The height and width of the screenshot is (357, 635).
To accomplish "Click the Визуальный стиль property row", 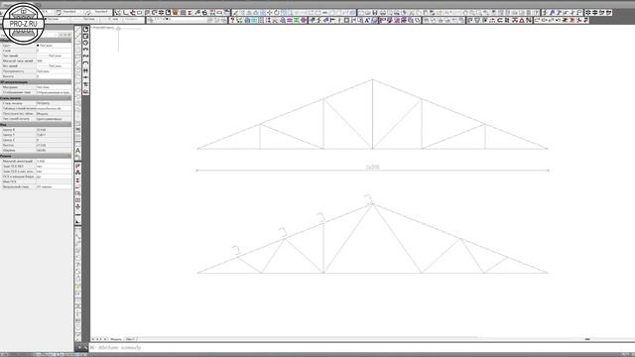I will [x=36, y=187].
